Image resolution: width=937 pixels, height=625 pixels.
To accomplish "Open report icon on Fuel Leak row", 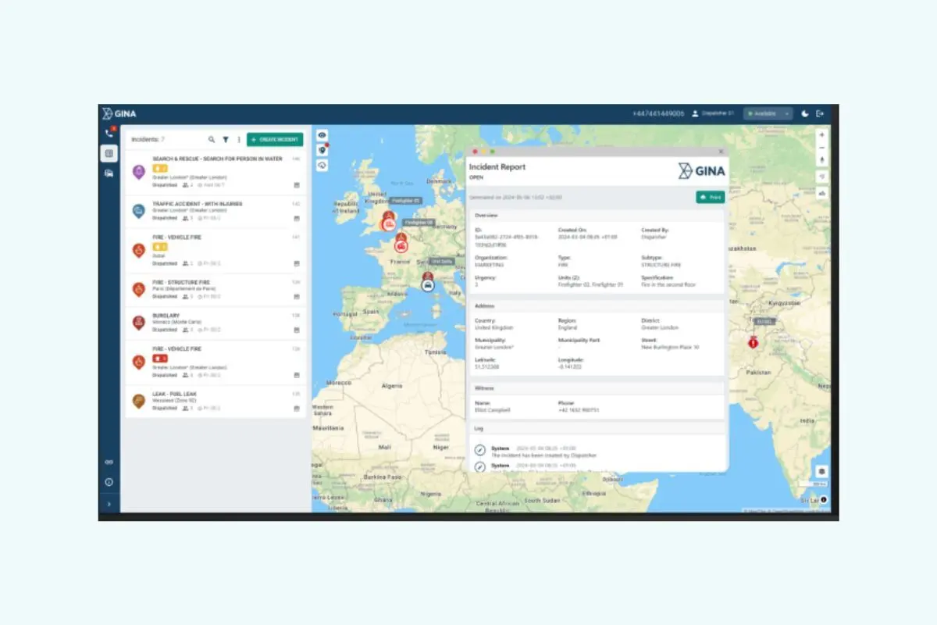I will pos(297,408).
